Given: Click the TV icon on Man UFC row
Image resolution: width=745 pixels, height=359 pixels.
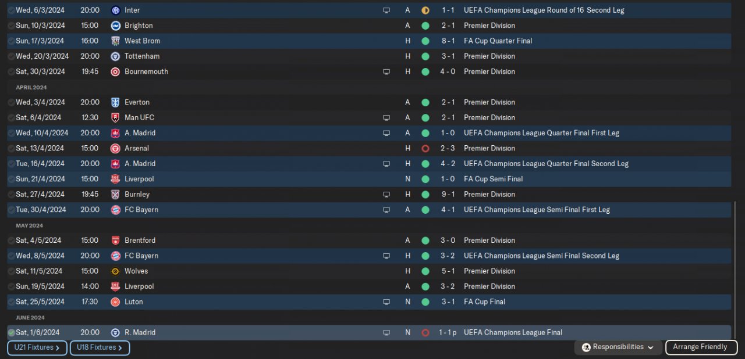Looking at the screenshot, I should [x=386, y=117].
